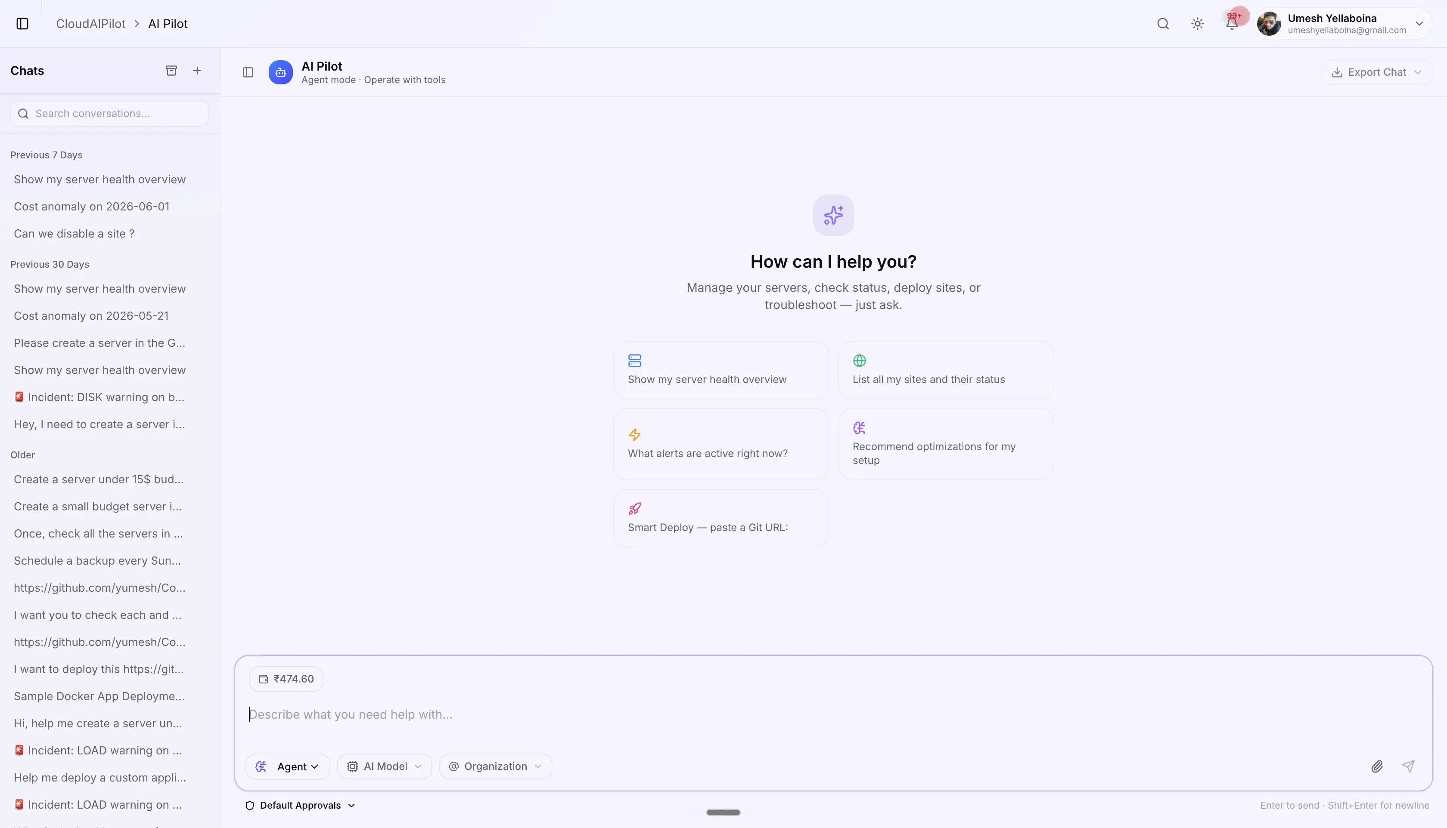Start a new chat with plus icon

pyautogui.click(x=197, y=71)
